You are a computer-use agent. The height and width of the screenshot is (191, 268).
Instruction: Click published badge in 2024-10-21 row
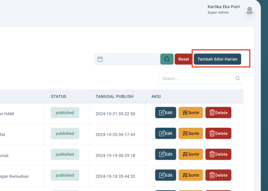coord(65,113)
